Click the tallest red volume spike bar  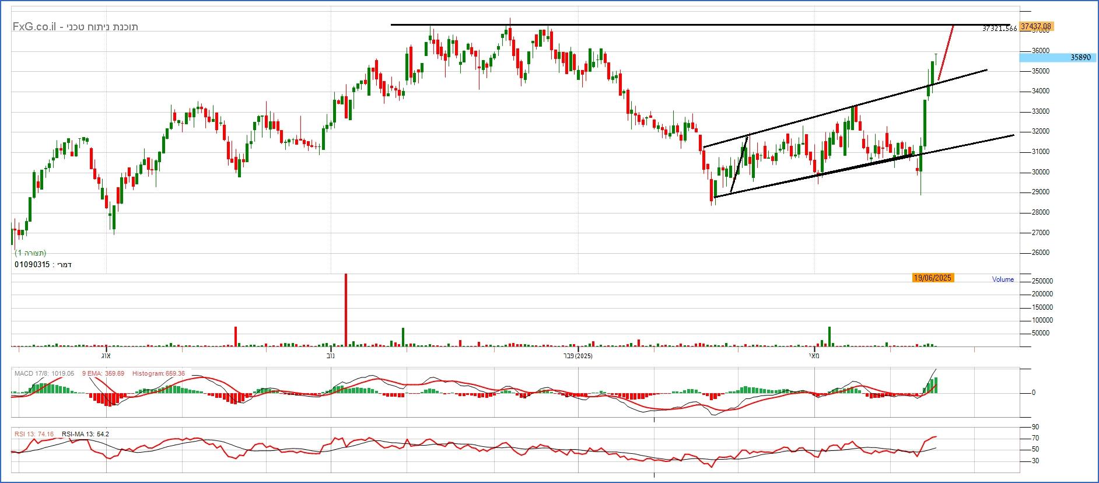[x=346, y=309]
